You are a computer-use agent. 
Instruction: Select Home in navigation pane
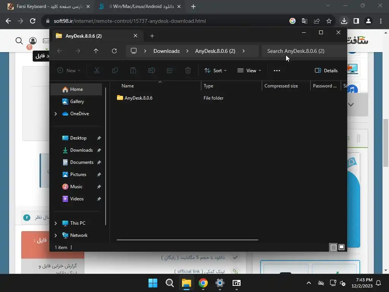click(x=76, y=89)
